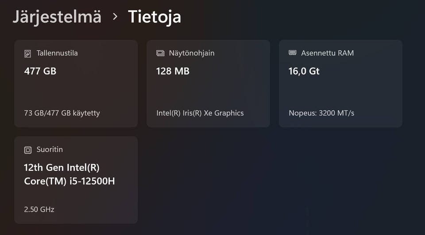Click the Nopeus: 3200 MT/s text
425x235 pixels.
321,113
